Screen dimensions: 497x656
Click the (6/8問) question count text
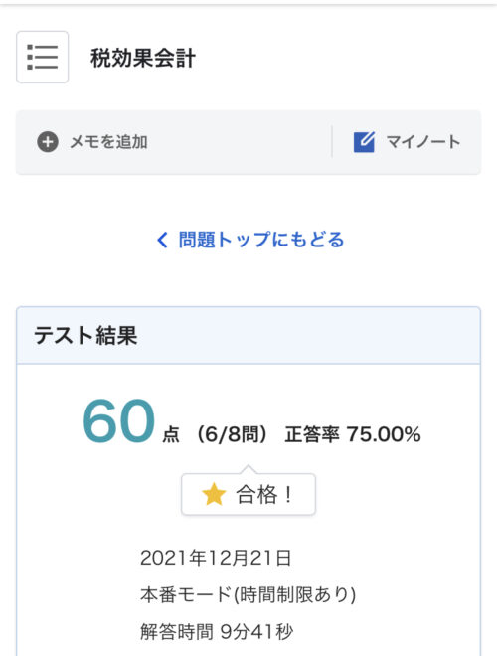[x=232, y=434]
